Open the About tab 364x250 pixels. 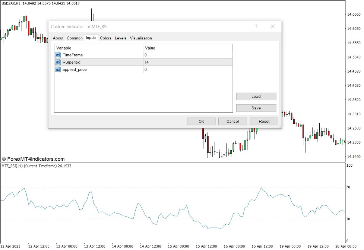click(58, 38)
